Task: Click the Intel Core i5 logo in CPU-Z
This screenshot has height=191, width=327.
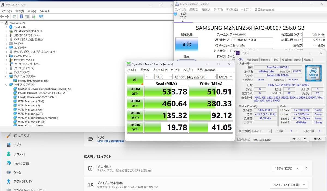Action: coord(313,73)
